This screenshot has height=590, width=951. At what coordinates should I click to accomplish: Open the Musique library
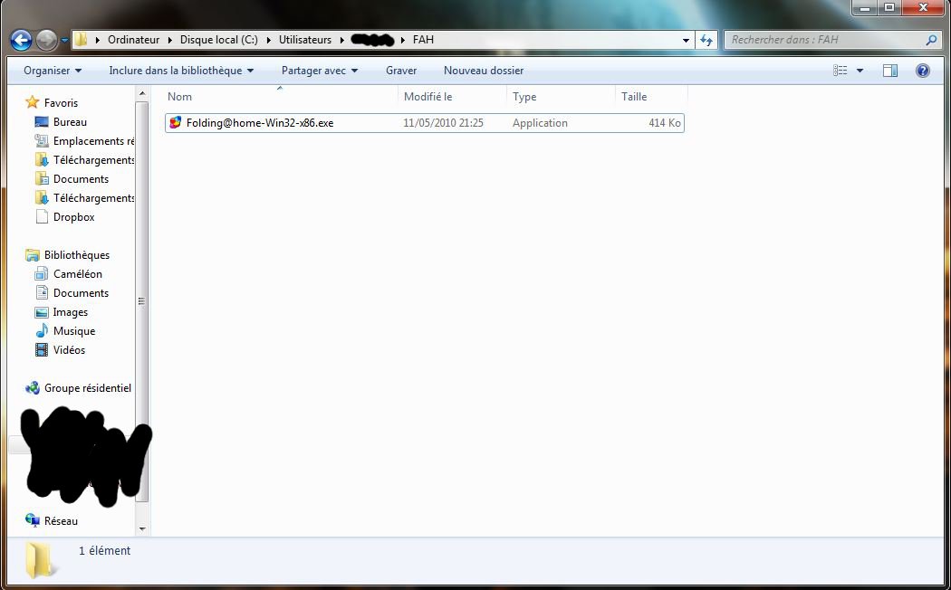(74, 330)
